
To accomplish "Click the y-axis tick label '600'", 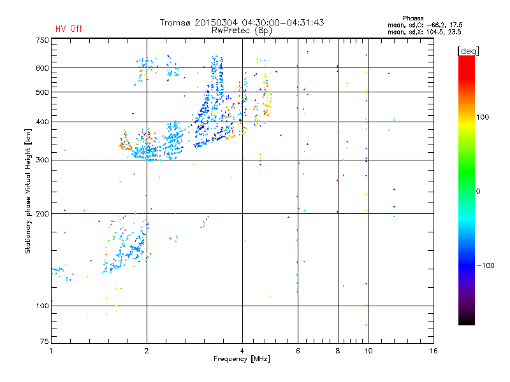I will 42,68.
